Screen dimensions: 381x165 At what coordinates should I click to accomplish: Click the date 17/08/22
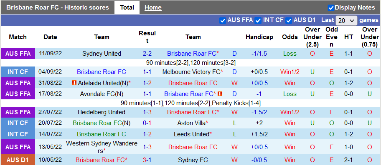tap(50, 94)
